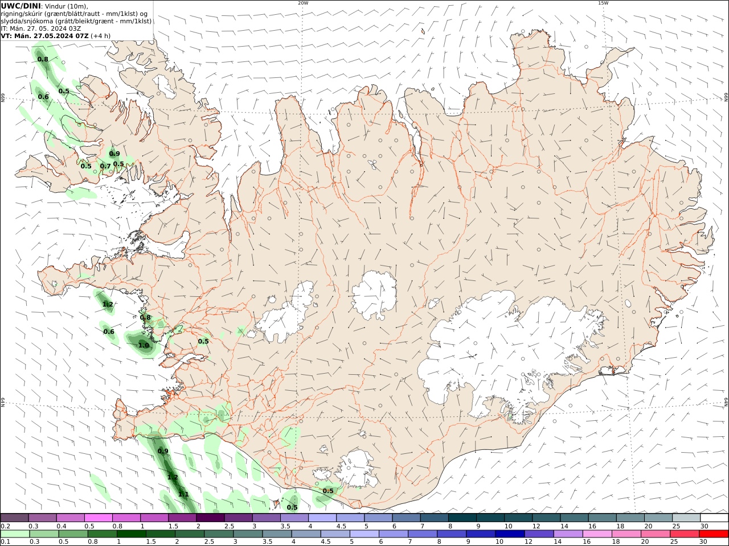
Task: Click the initial time 'IT: Mán. 27. 05. 2024 03Z' line
Action: (x=41, y=28)
